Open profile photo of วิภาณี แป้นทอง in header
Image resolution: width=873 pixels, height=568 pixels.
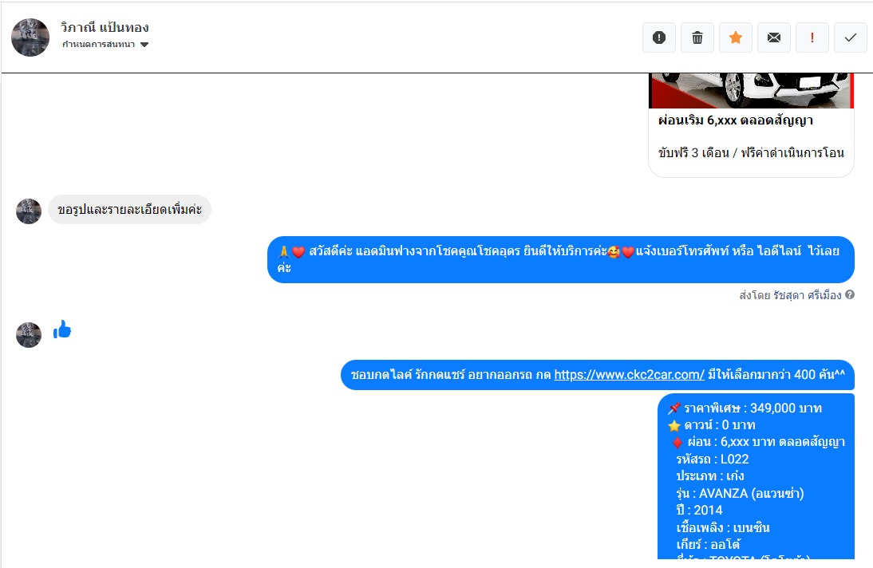point(30,37)
